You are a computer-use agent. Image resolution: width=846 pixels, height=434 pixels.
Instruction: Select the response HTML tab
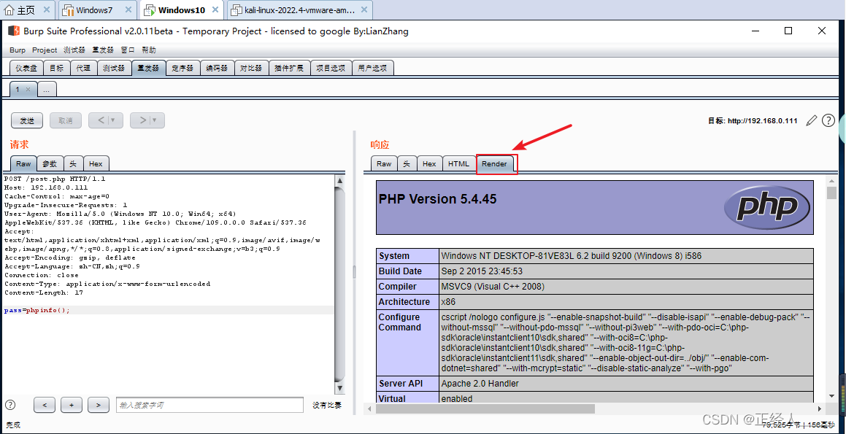(x=458, y=164)
